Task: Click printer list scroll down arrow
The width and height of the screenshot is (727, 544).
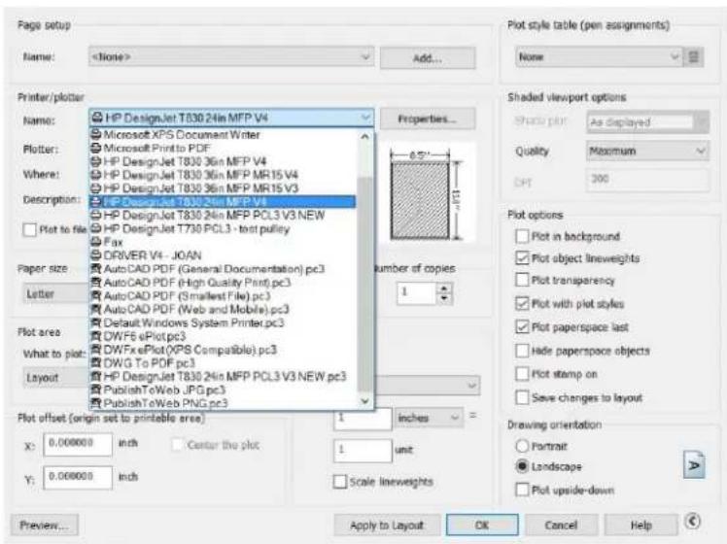Action: coord(365,401)
